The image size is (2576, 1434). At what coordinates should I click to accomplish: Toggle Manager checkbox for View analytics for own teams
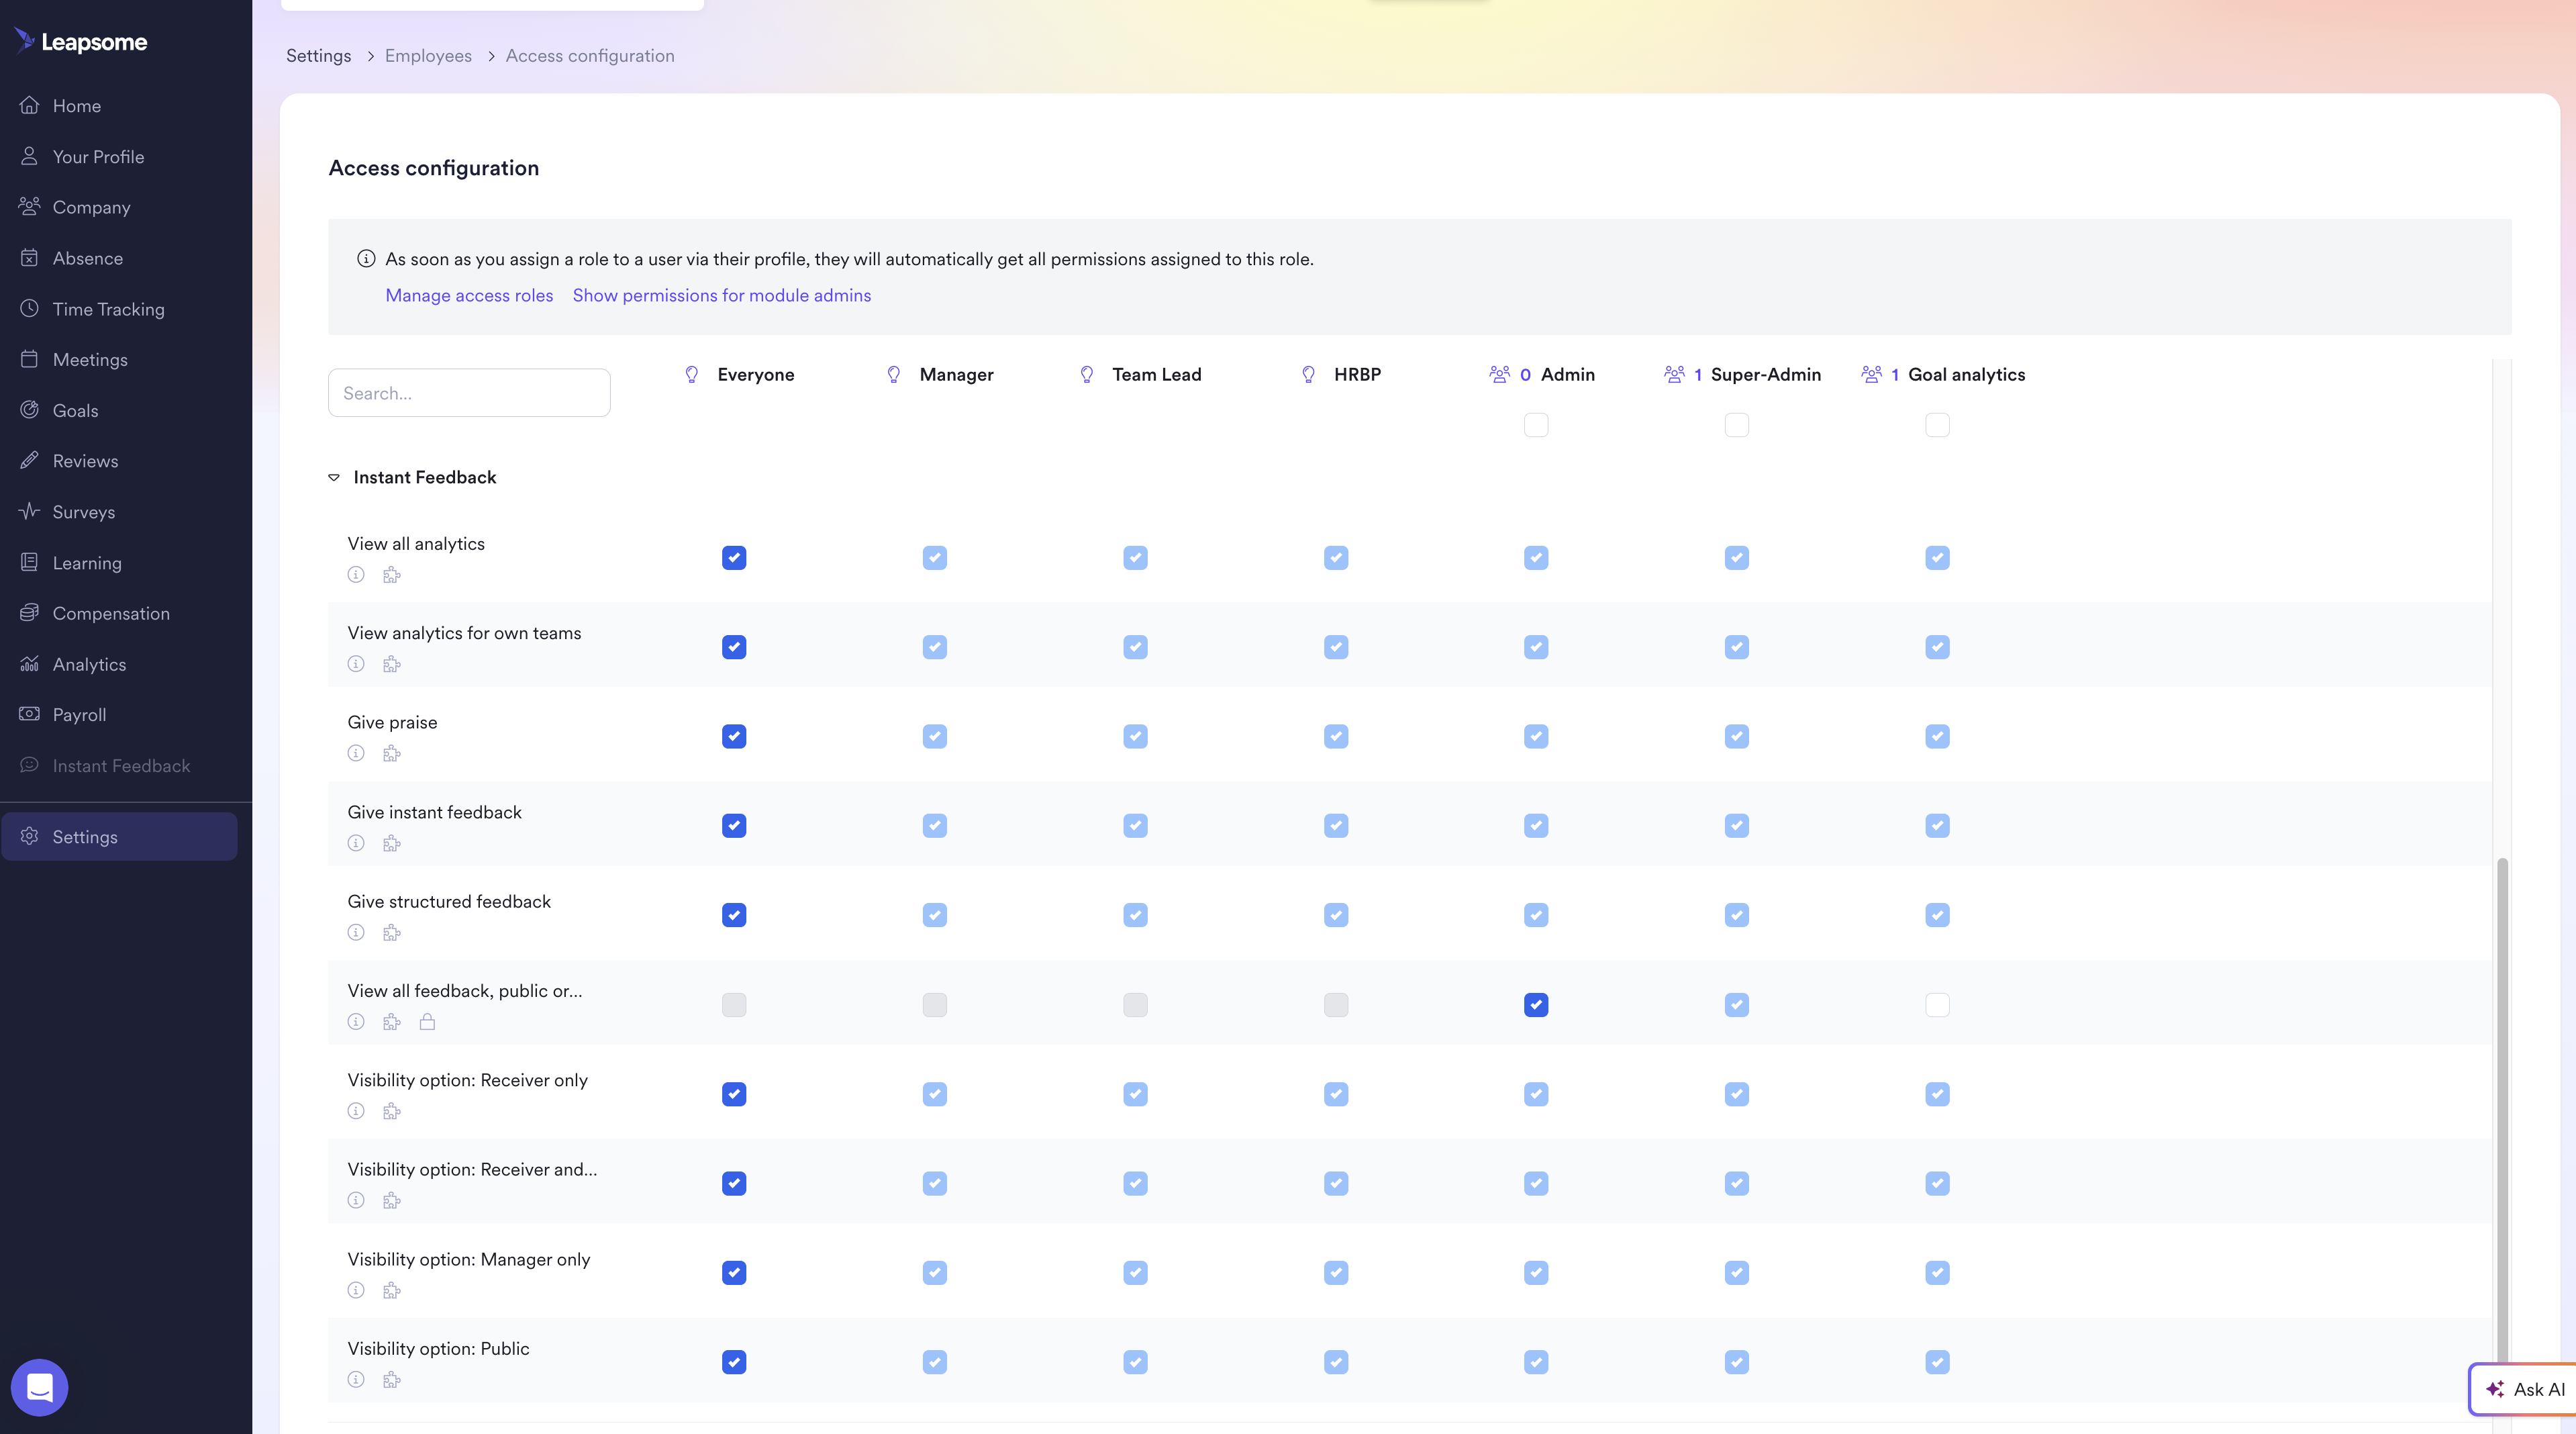point(935,648)
